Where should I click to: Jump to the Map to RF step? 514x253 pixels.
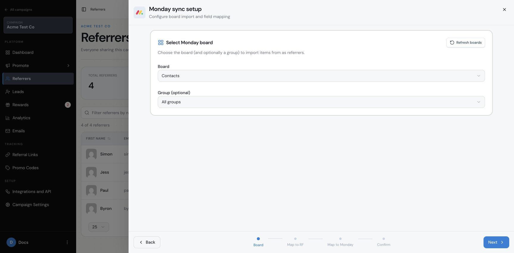click(295, 242)
